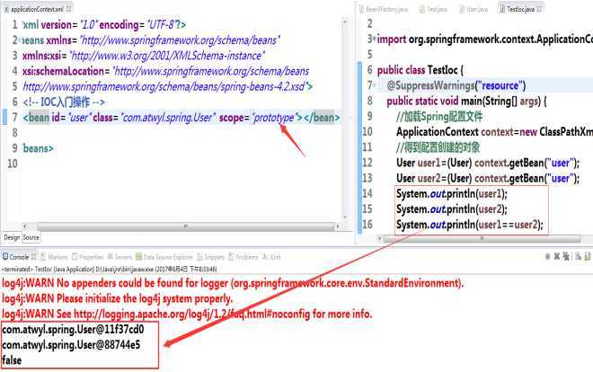
Task: Open the User.java editor tab
Action: tap(474, 9)
